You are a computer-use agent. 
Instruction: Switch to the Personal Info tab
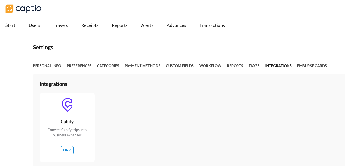pos(47,66)
